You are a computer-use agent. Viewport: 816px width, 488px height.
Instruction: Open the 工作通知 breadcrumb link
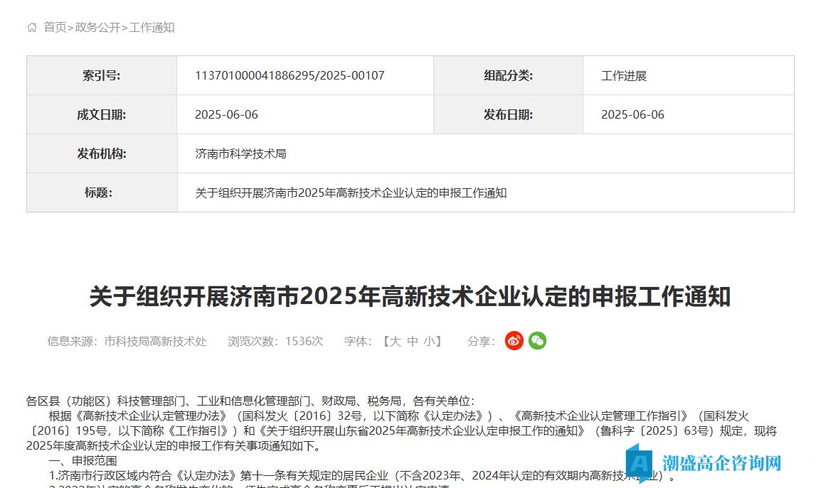point(152,28)
